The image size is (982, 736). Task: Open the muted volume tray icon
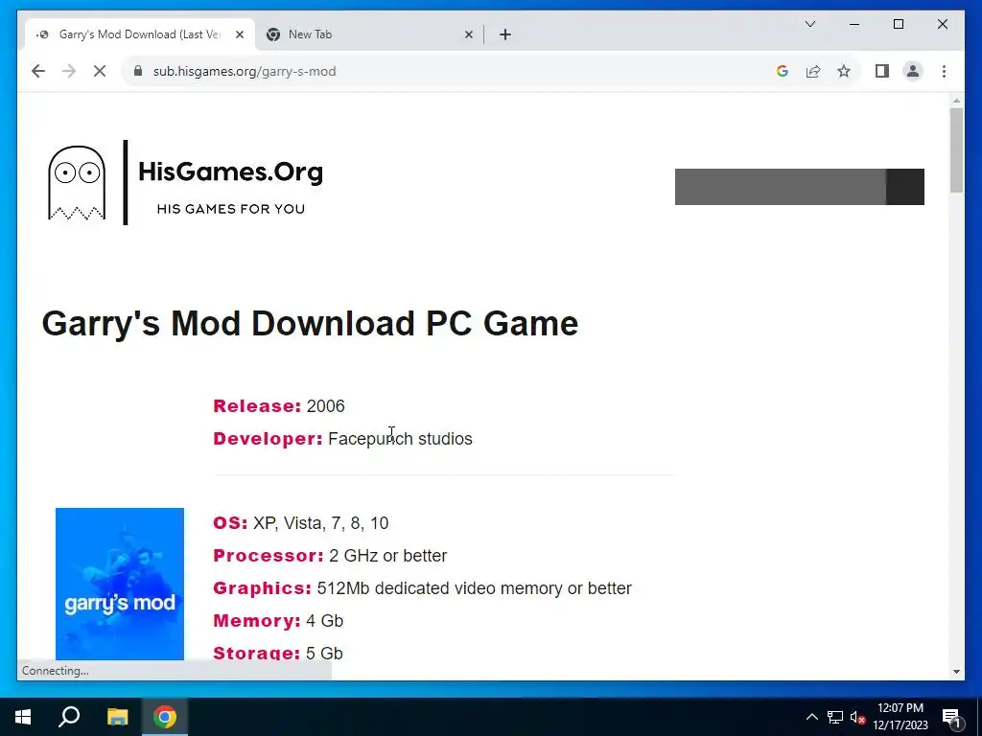857,717
